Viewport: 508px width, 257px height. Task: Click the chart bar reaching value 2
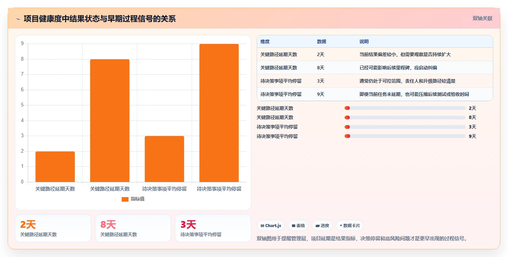coord(55,167)
